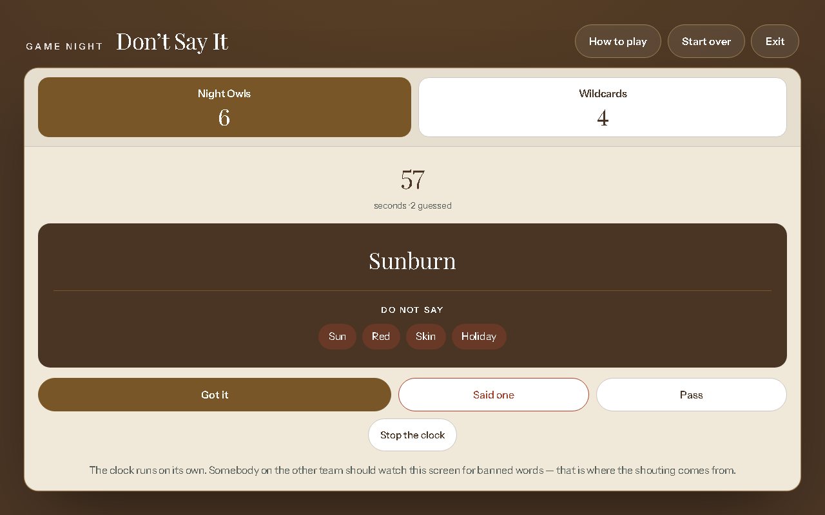Stop the clock
This screenshot has width=825, height=515.
click(x=412, y=435)
